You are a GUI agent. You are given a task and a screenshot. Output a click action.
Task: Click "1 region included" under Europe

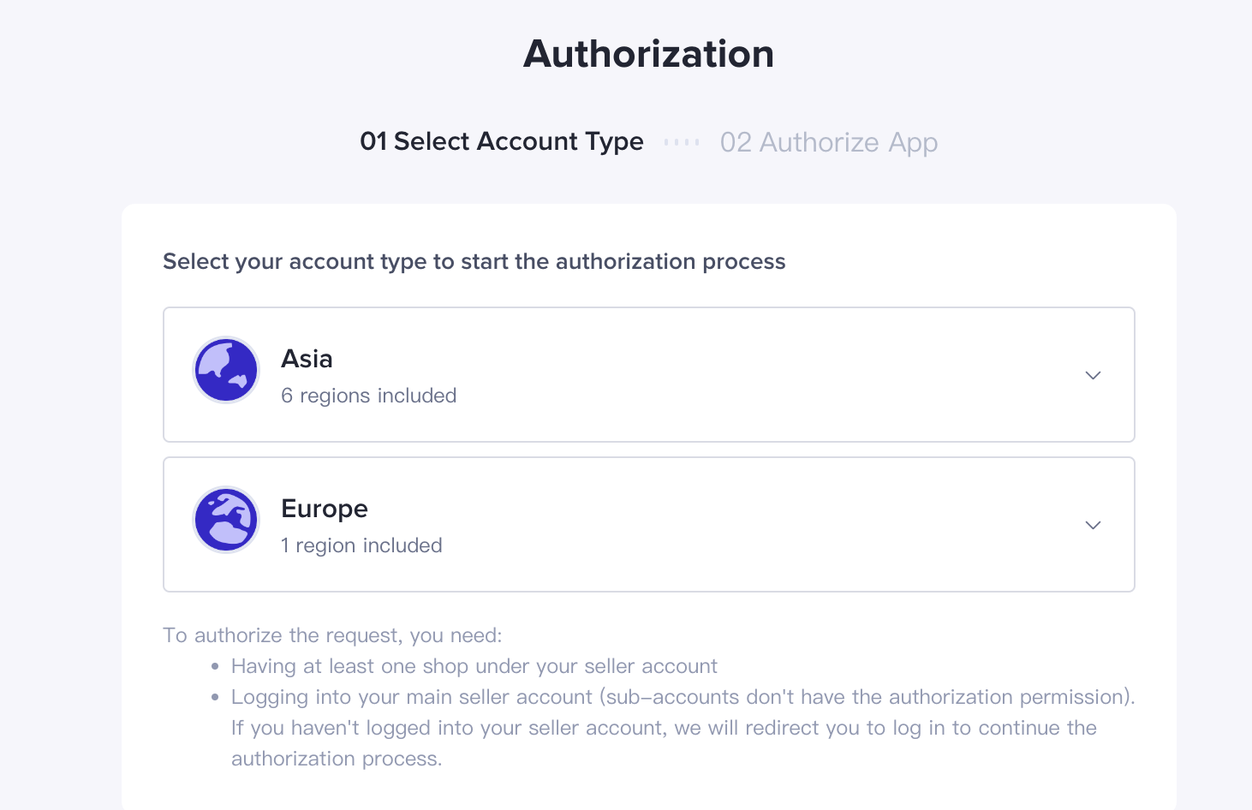(x=361, y=545)
